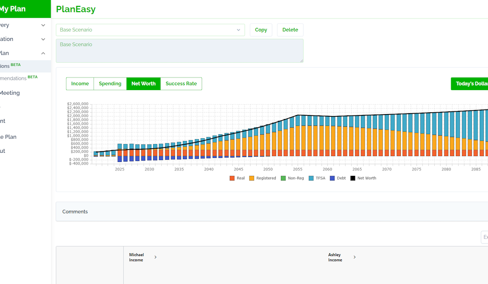Click the 2070 x-axis year label
The width and height of the screenshot is (488, 284).
click(x=387, y=169)
